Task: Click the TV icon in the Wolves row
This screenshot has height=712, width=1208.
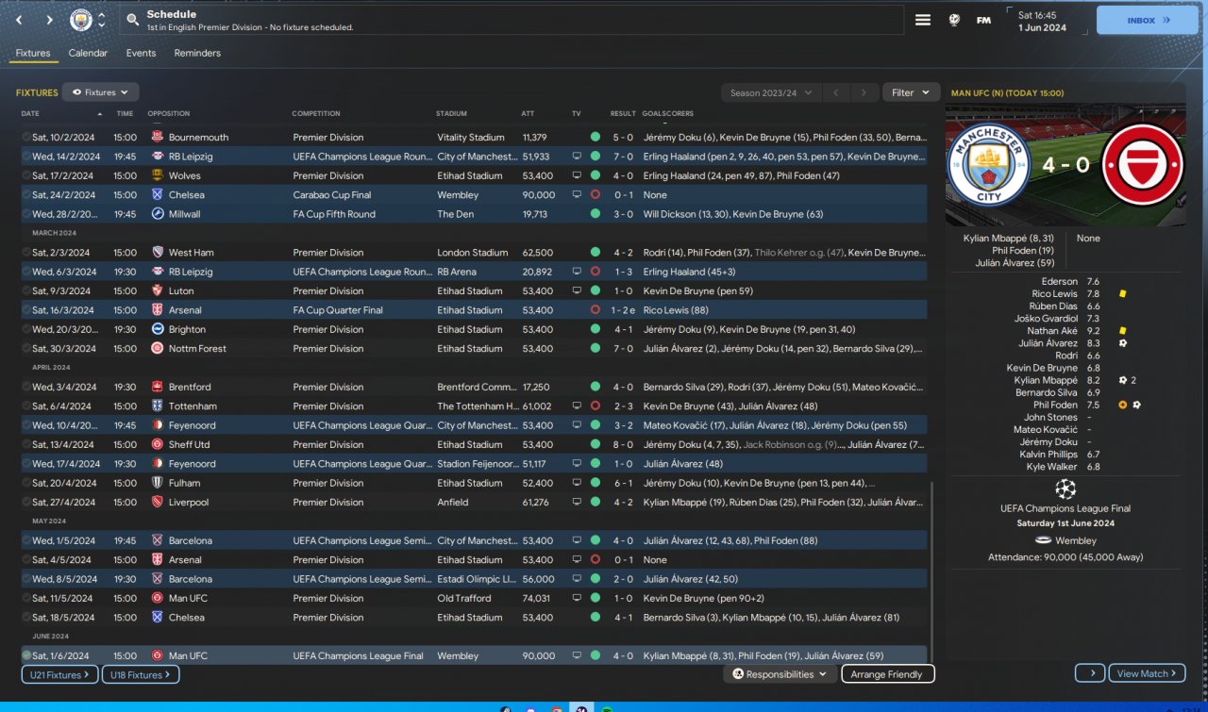Action: [x=577, y=175]
